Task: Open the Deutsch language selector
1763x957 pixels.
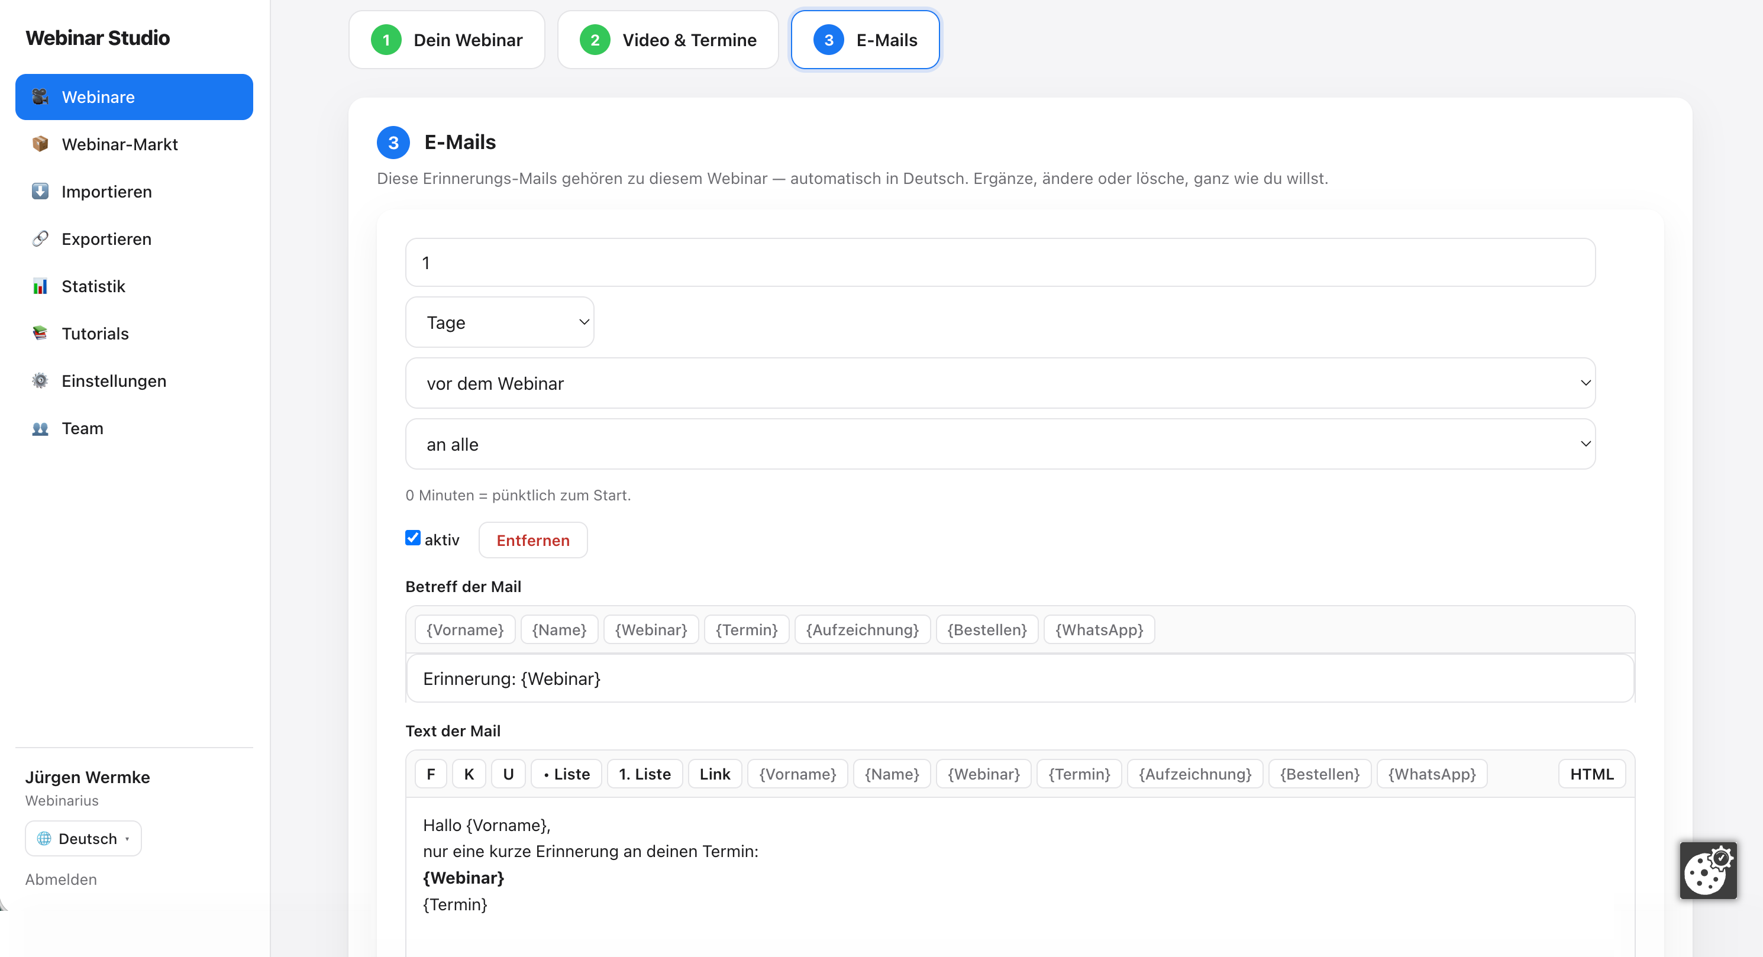Action: point(83,838)
